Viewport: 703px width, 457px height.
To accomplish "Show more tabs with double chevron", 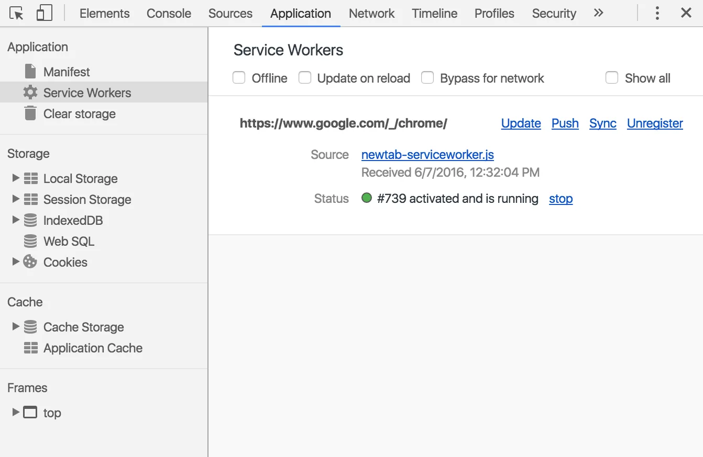I will click(x=598, y=14).
